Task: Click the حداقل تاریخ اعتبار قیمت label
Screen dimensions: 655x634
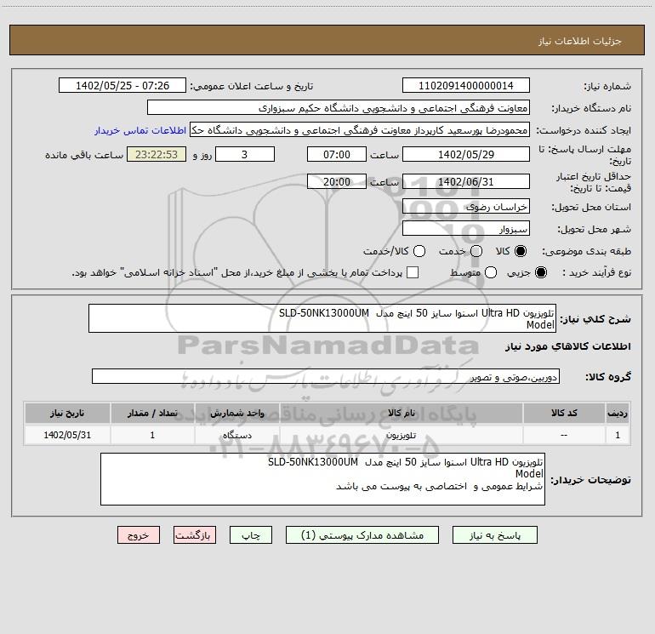Action: click(x=594, y=182)
